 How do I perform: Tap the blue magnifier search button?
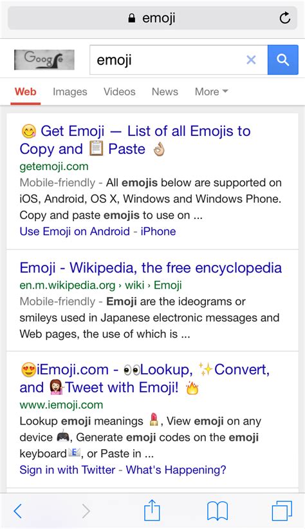(282, 60)
